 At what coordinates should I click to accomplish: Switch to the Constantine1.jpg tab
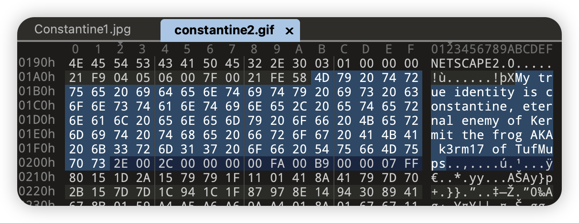click(x=83, y=30)
